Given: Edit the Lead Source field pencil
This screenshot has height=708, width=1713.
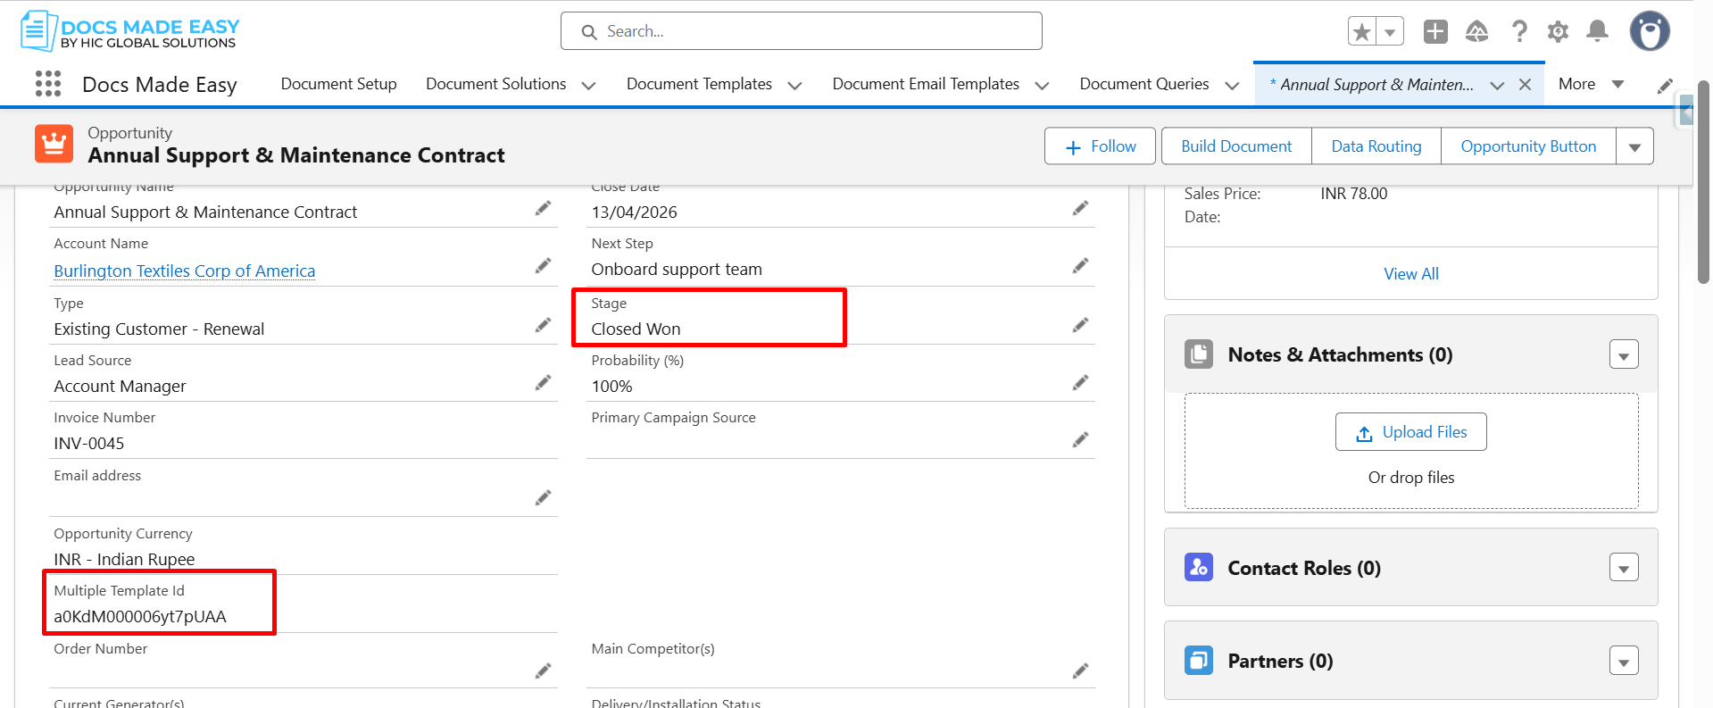Looking at the screenshot, I should (x=543, y=382).
